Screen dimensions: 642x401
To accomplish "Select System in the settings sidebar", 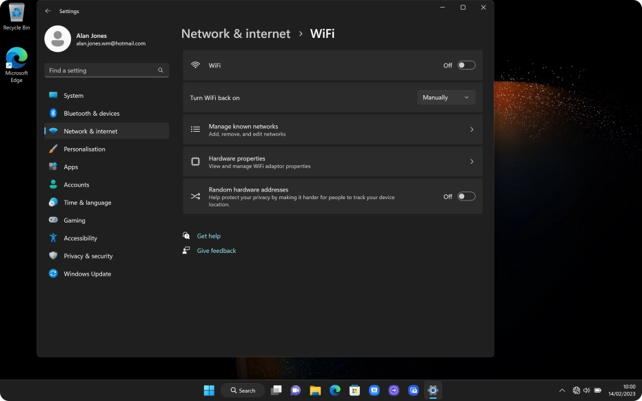I will [73, 96].
